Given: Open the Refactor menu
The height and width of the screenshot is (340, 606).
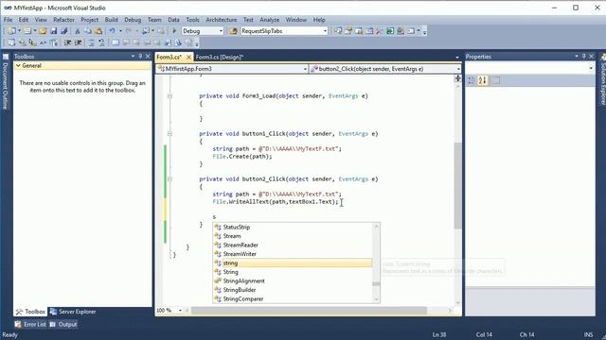Looking at the screenshot, I should 63,20.
